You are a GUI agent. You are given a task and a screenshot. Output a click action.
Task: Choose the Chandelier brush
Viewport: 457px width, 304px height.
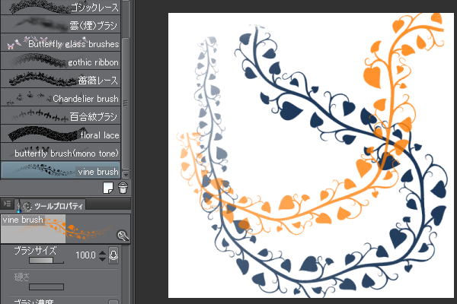tap(61, 97)
